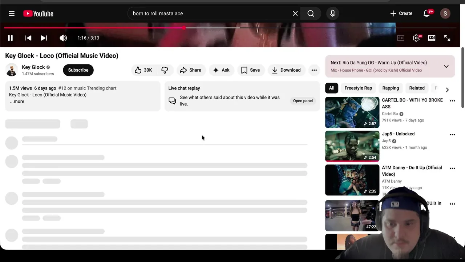The height and width of the screenshot is (262, 465).
Task: Open options for CARTEL BO video
Action: (452, 101)
